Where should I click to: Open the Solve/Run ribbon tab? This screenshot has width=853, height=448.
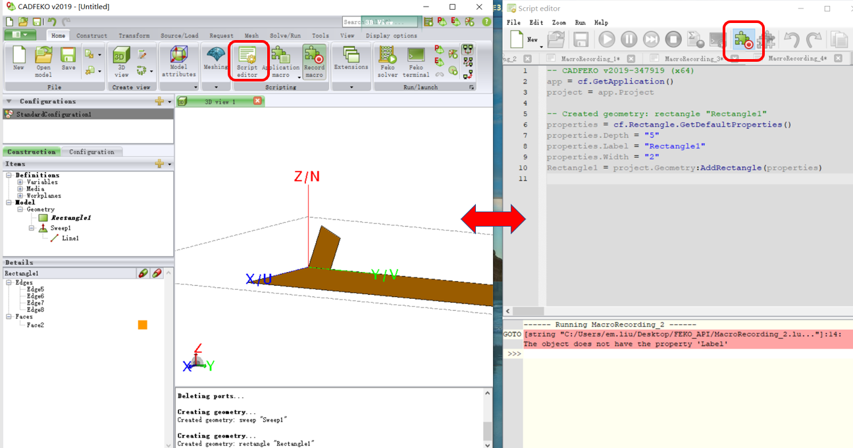coord(285,35)
